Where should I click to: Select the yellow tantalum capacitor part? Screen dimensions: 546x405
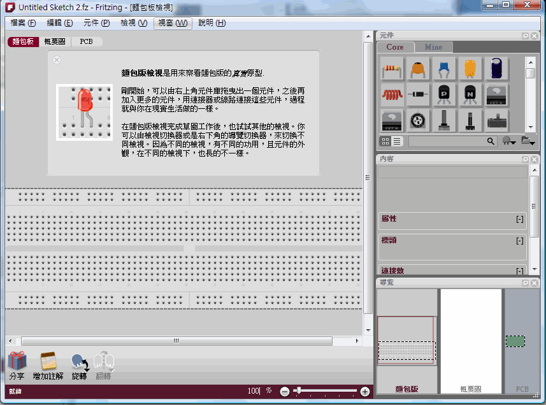[470, 69]
